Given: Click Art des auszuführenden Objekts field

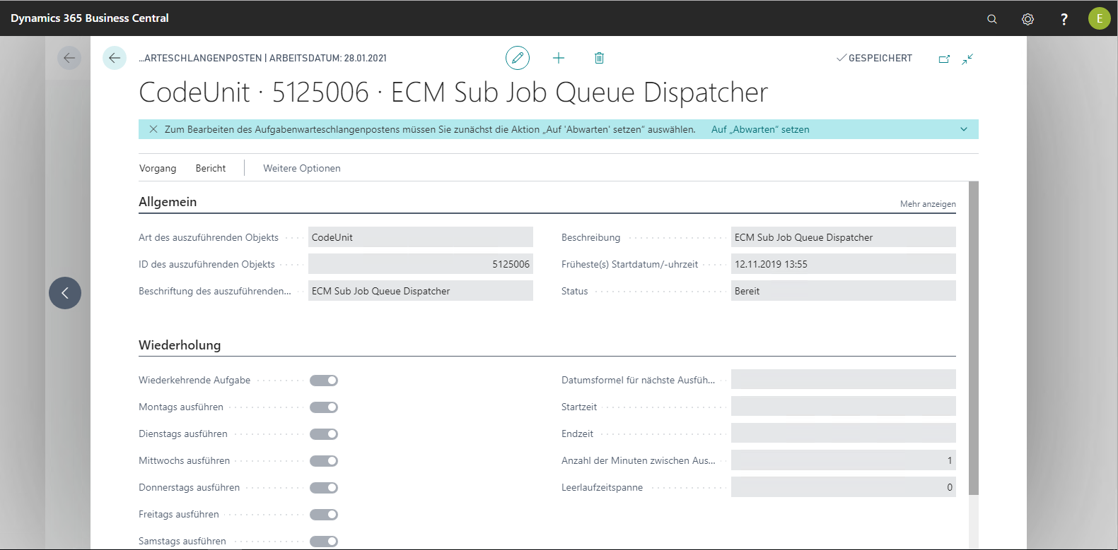Looking at the screenshot, I should coord(421,237).
